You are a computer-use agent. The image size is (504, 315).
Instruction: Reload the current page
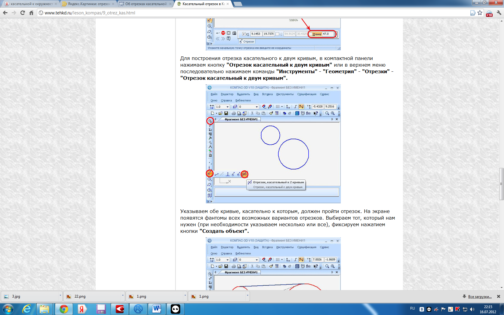point(22,13)
